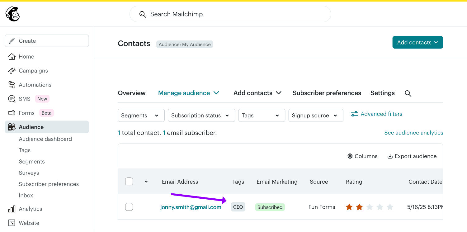Open the See audience analytics link
This screenshot has width=467, height=232.
414,133
